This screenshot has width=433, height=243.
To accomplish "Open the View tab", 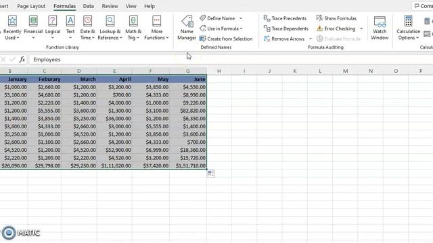I will point(131,6).
